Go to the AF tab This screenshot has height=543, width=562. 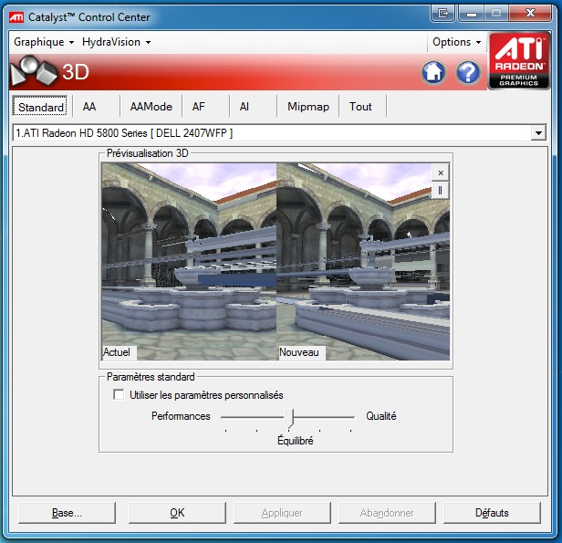click(199, 107)
